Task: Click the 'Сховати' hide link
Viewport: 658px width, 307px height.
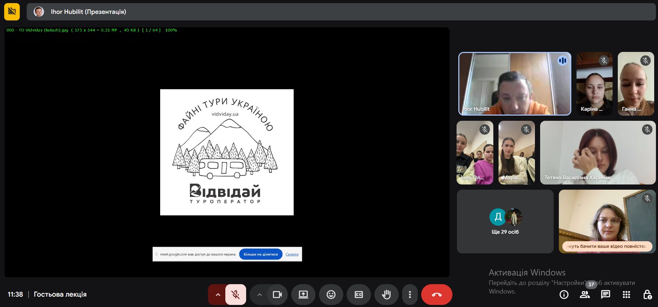Action: 292,254
